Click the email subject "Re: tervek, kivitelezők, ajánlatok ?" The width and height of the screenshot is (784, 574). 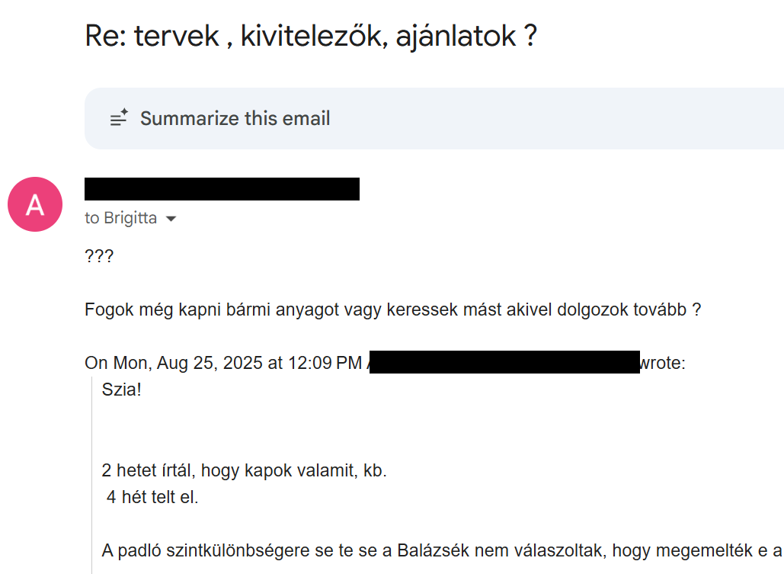311,36
